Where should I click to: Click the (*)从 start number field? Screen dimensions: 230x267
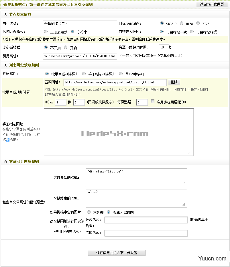coord(61,102)
